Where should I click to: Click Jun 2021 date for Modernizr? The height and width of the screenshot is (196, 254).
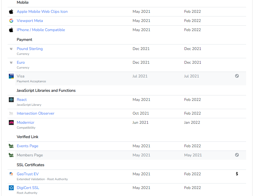140,123
